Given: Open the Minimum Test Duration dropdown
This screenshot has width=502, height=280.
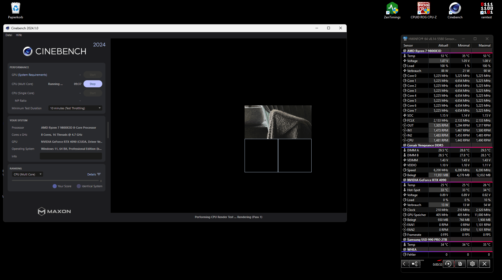Looking at the screenshot, I should click(x=75, y=108).
